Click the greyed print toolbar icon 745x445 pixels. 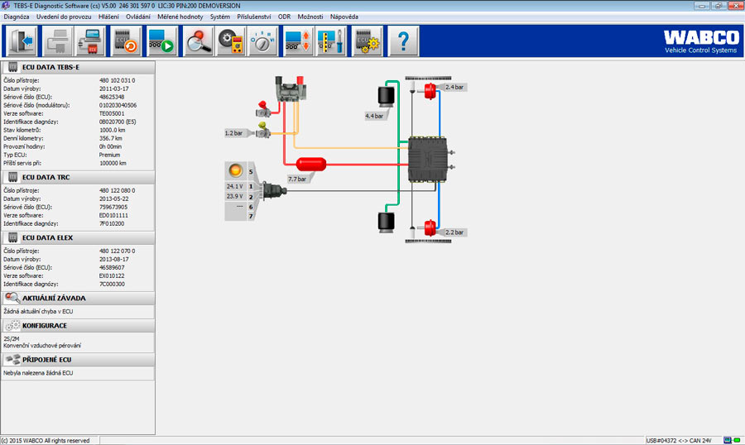coord(57,41)
